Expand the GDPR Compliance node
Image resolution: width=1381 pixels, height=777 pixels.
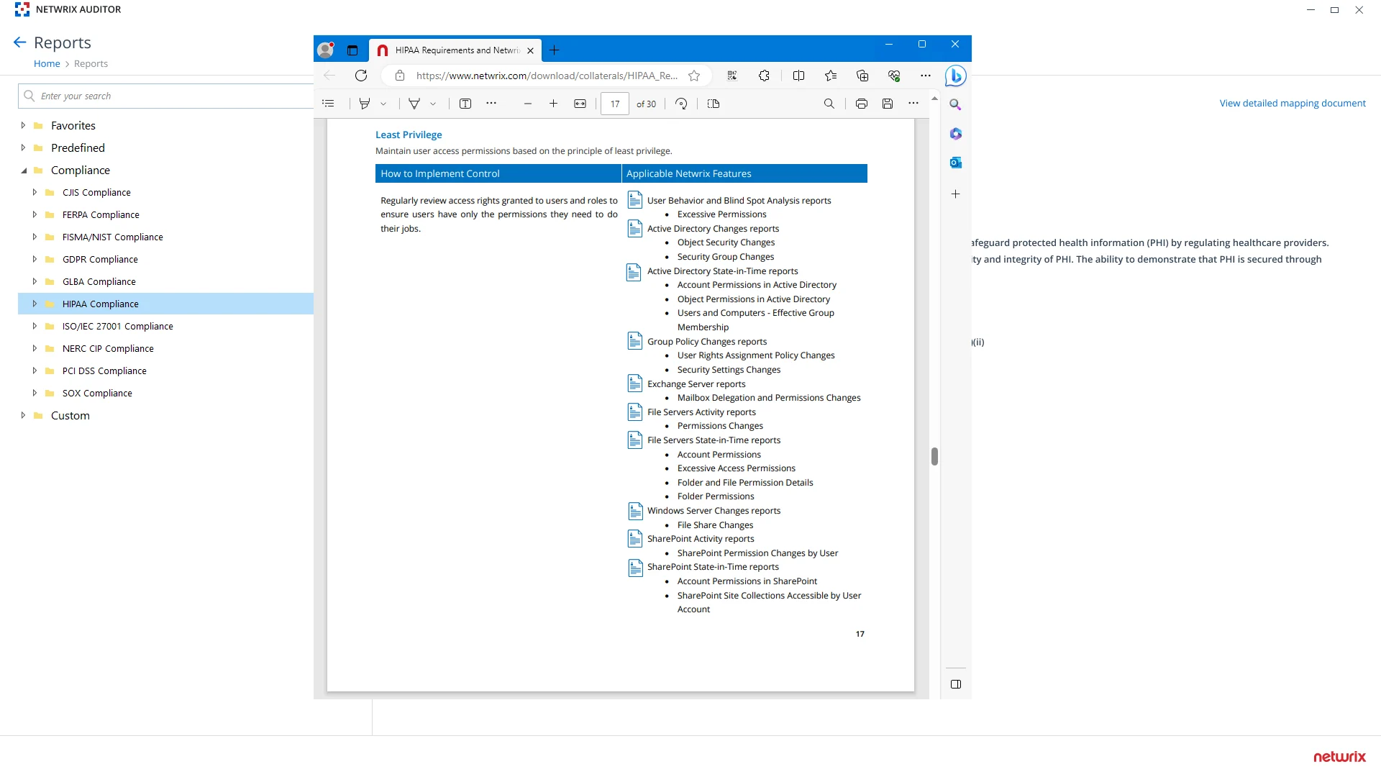click(35, 259)
